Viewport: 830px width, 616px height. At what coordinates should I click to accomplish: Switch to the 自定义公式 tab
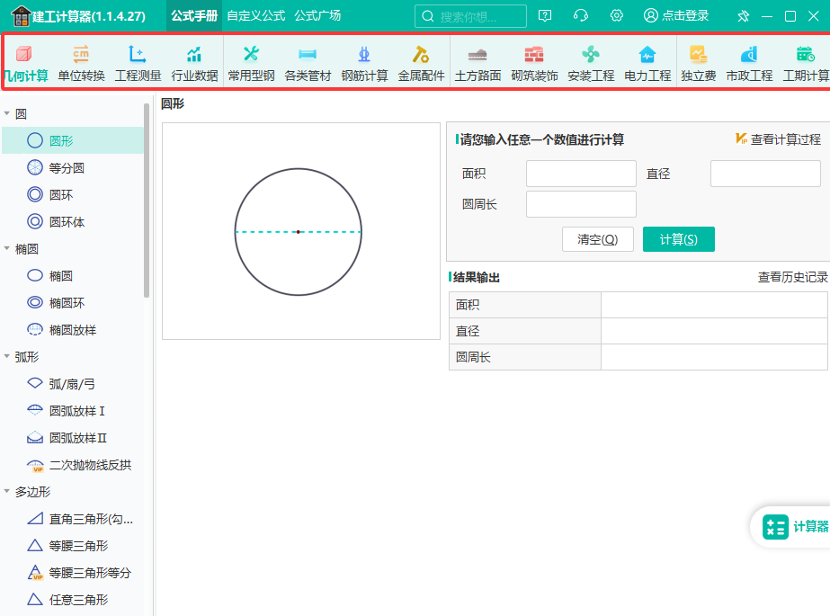tap(255, 16)
